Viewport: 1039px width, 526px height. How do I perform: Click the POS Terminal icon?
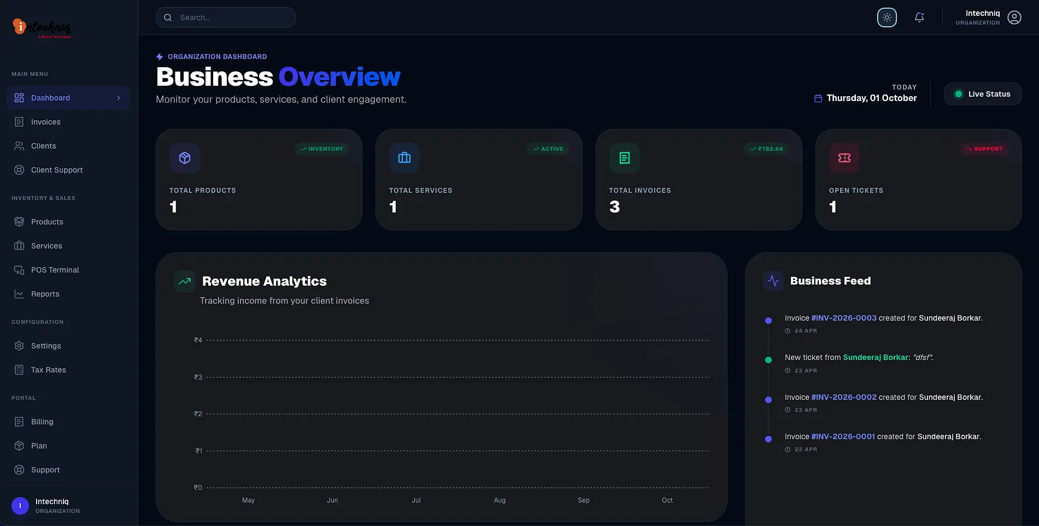19,270
